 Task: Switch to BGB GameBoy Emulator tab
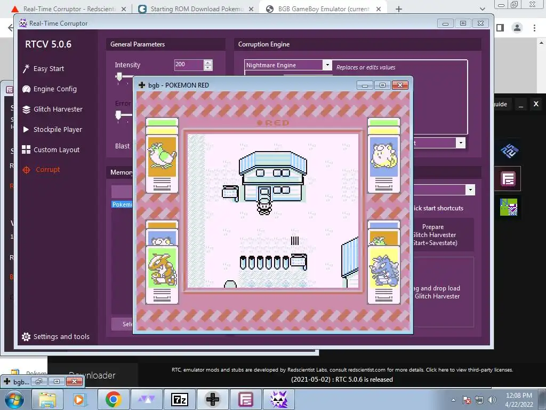click(x=323, y=9)
